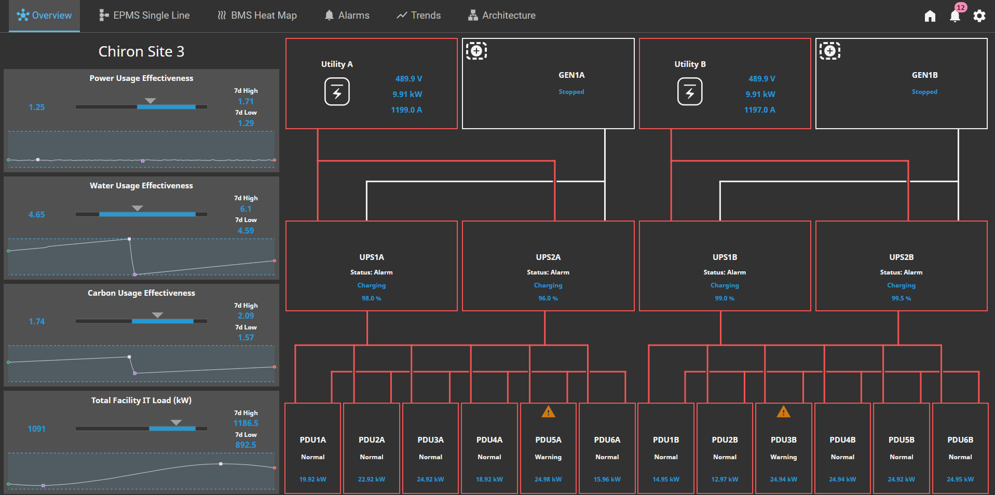
Task: Open the Trends tab
Action: 418,16
